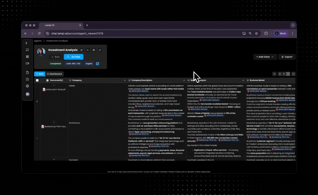Click the plus icon above Backstartup document

54,122
